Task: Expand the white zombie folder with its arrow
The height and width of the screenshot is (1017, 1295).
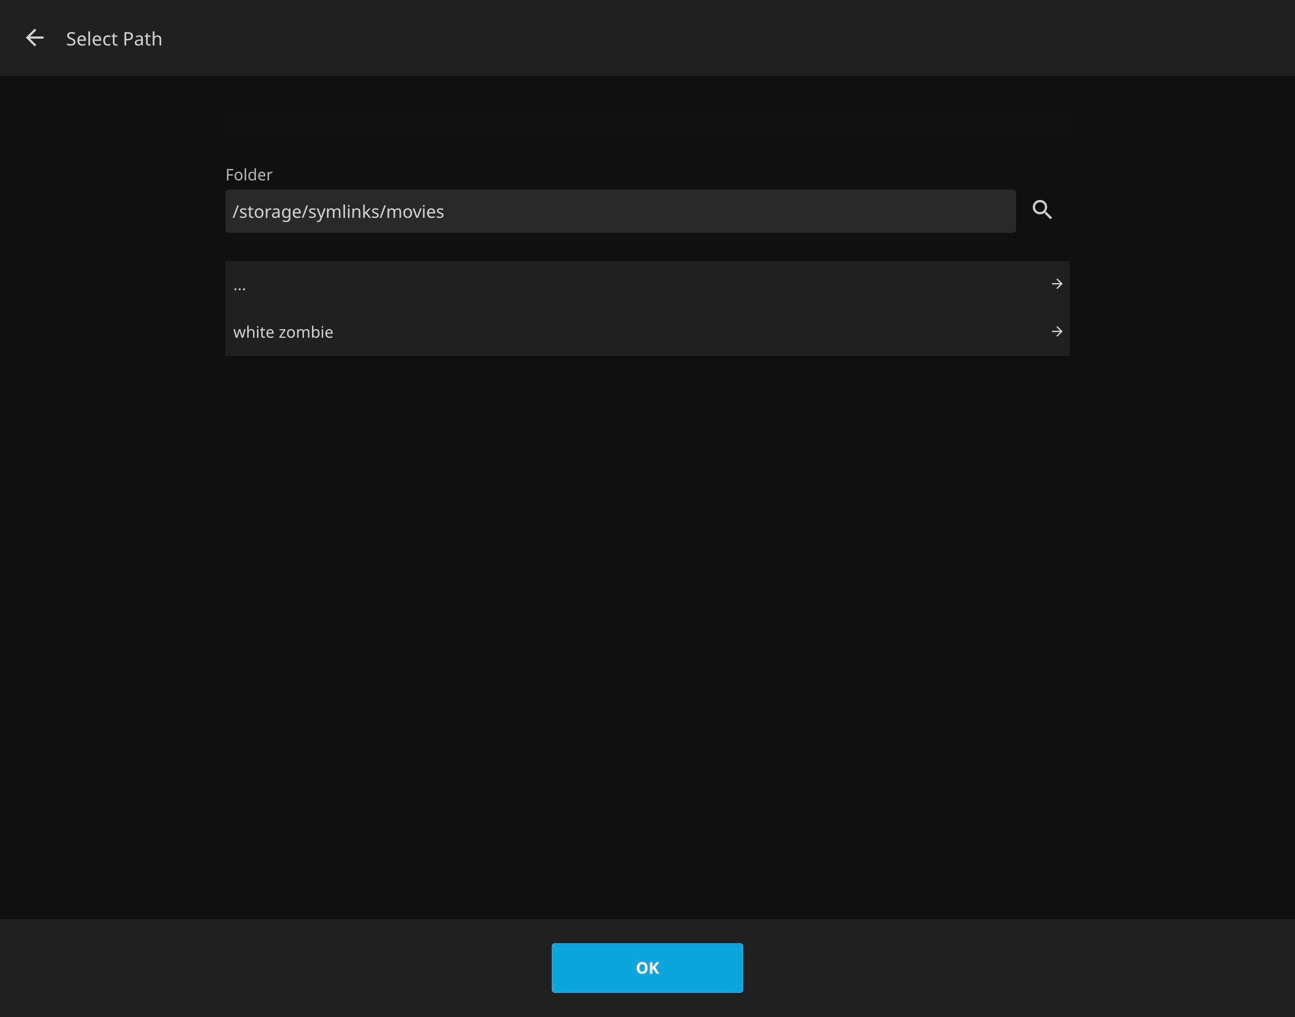Action: point(1056,332)
